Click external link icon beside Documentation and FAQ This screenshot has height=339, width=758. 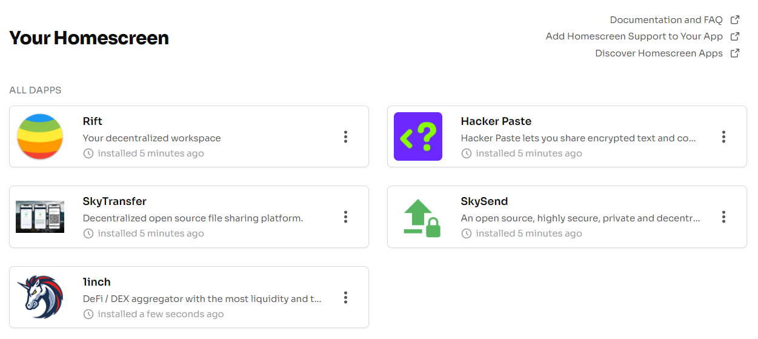pos(735,19)
